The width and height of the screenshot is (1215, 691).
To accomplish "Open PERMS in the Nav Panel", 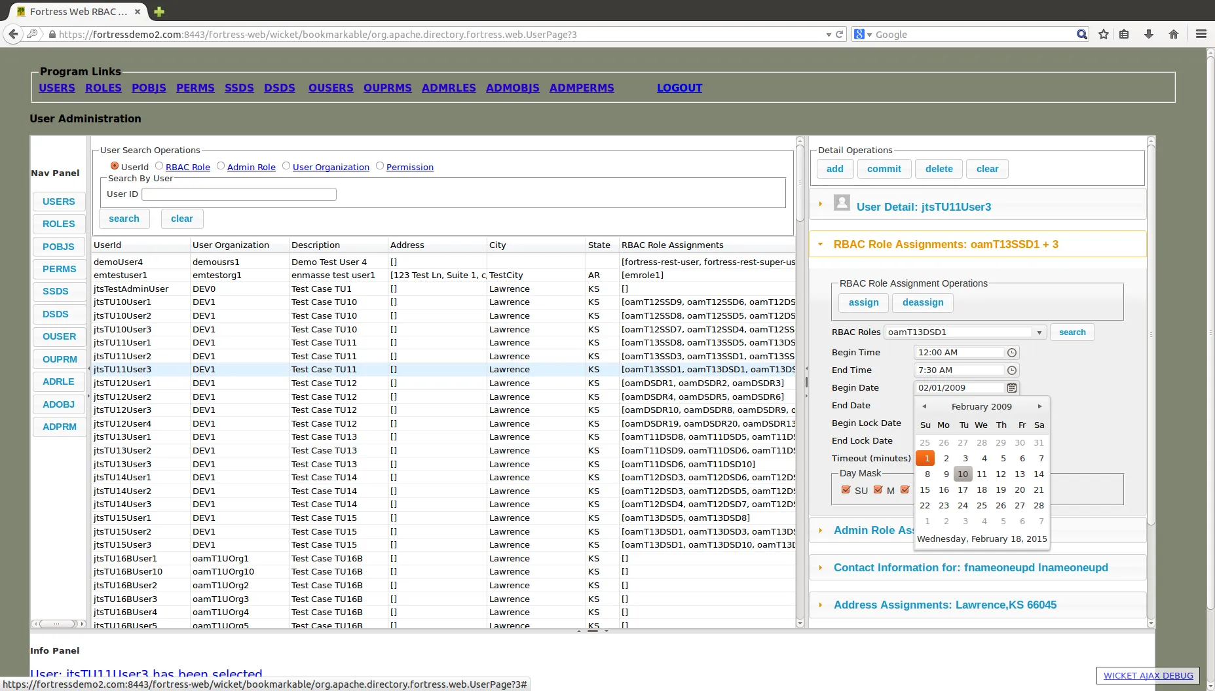I will (x=59, y=269).
